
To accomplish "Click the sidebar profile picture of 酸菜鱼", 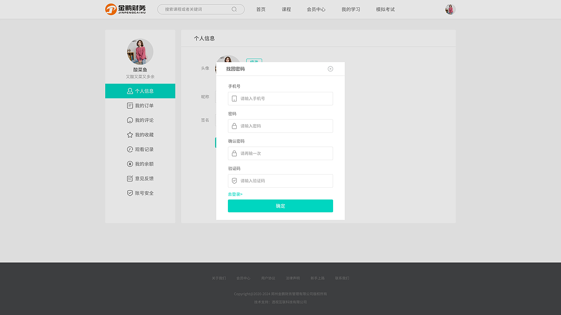I will pos(140,52).
